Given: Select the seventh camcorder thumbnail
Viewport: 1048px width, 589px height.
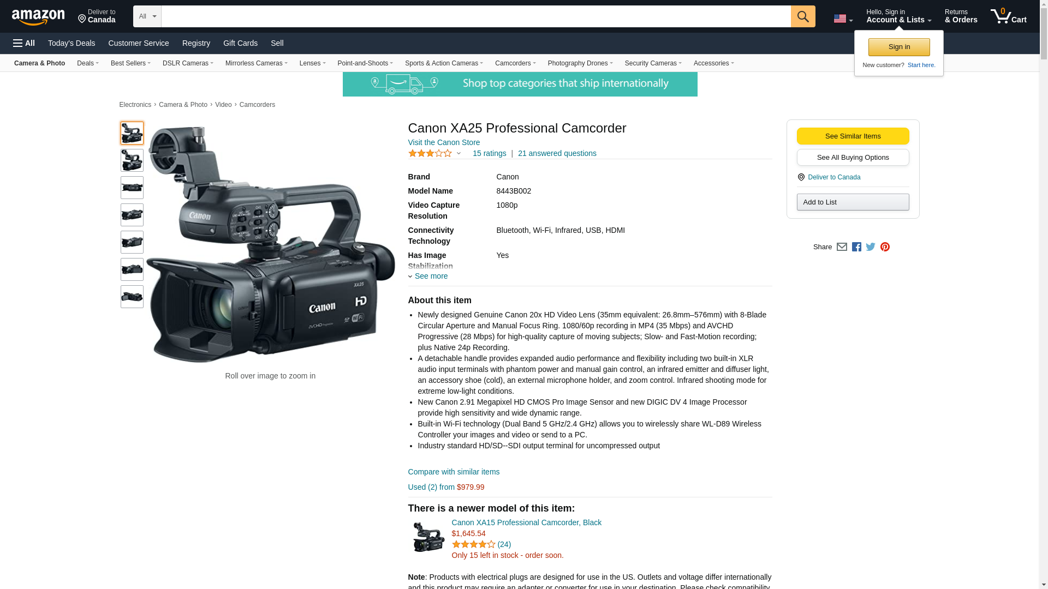Looking at the screenshot, I should (132, 297).
